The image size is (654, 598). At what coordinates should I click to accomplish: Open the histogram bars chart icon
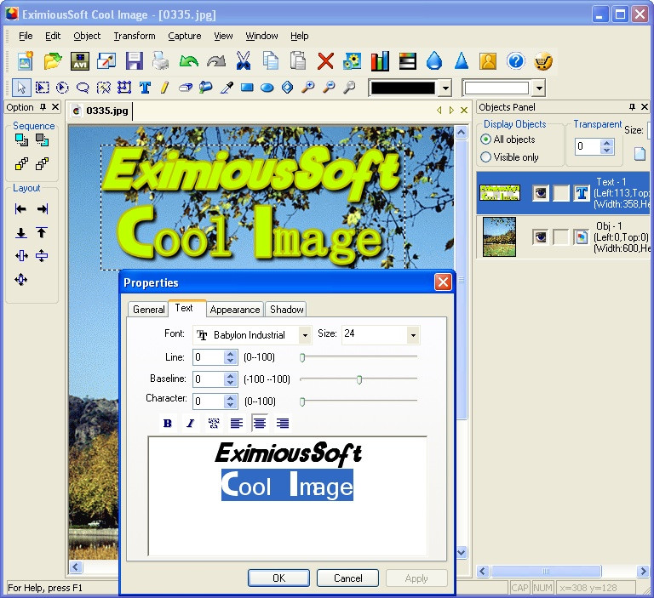coord(380,61)
